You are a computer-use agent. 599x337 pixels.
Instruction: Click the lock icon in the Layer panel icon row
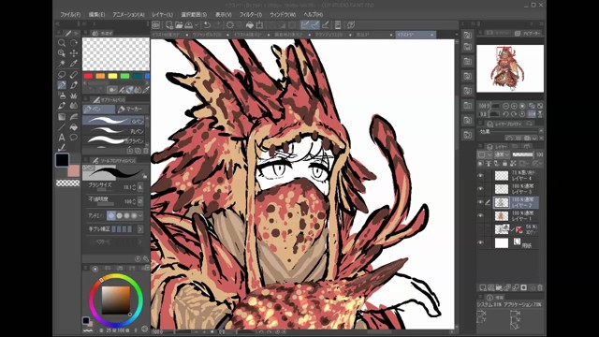504,164
